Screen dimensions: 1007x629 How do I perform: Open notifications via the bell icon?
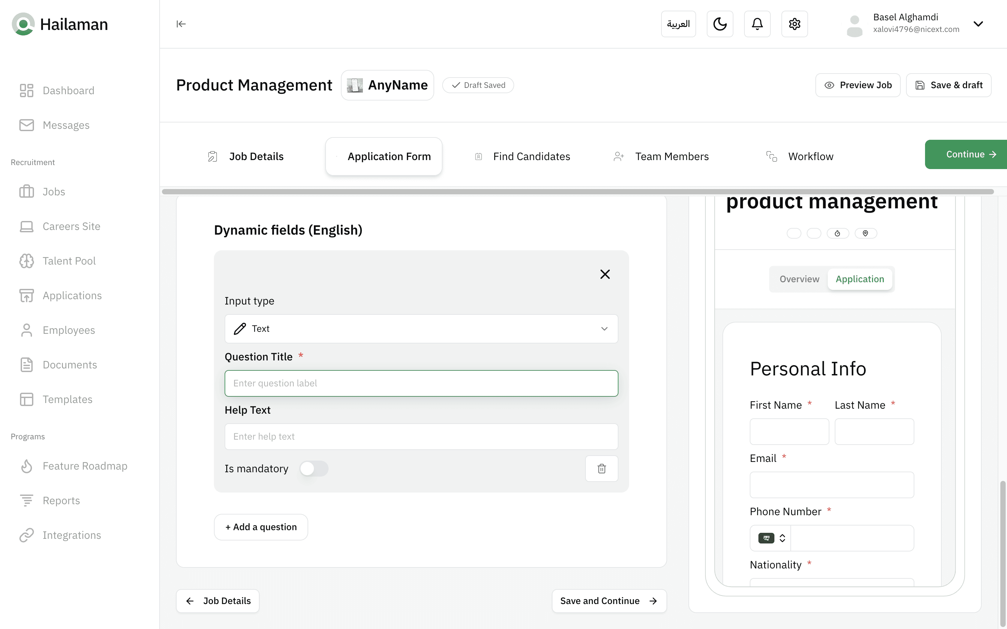pos(757,24)
